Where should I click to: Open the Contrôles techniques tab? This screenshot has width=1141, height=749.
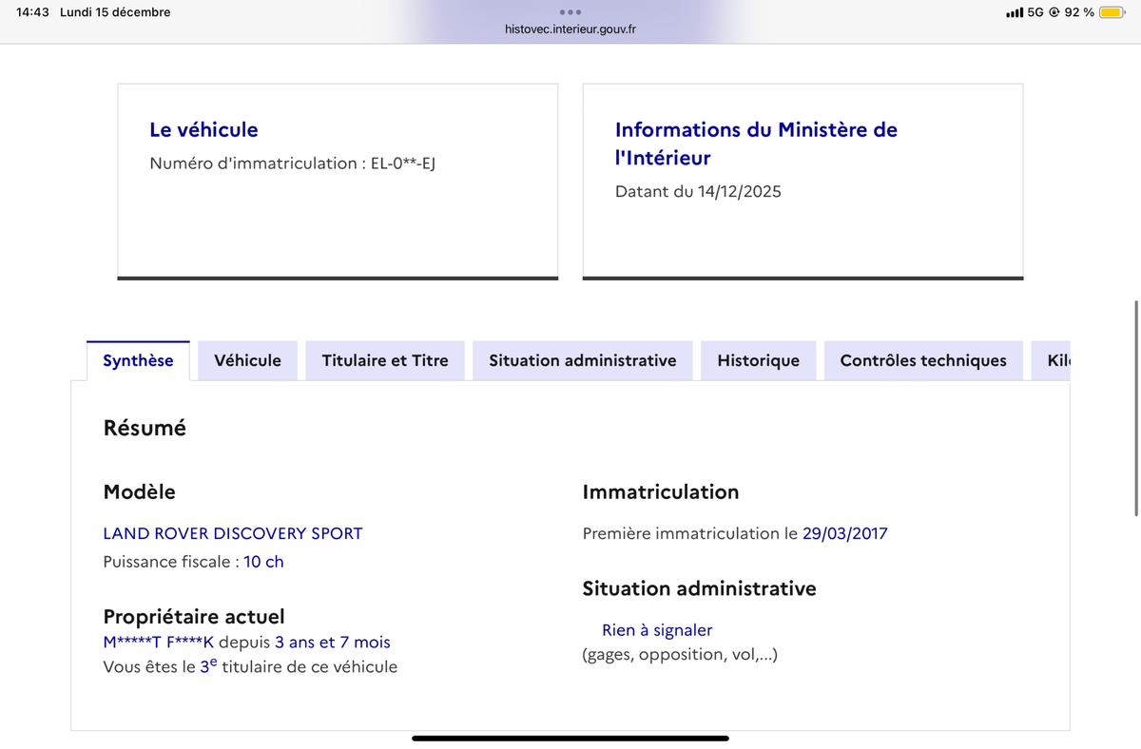pyautogui.click(x=923, y=360)
